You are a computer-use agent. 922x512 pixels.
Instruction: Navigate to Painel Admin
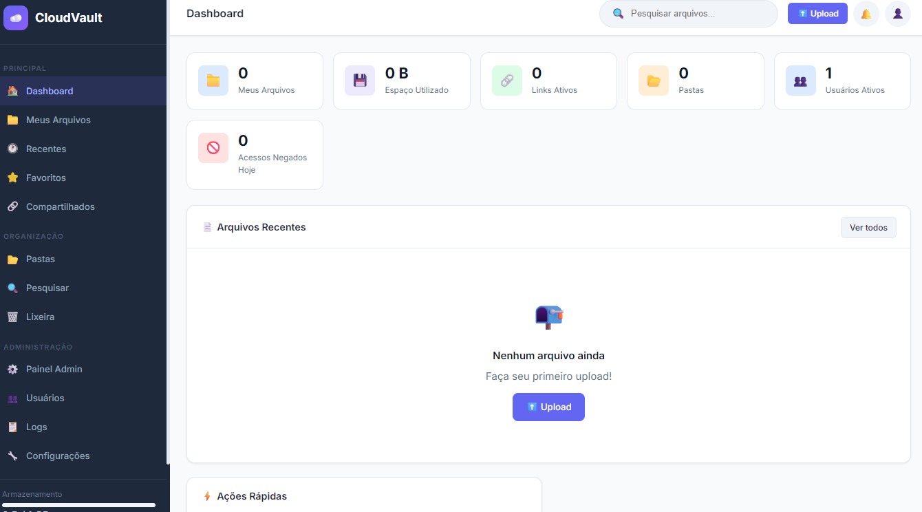[54, 369]
